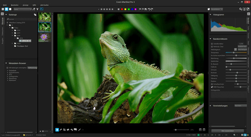Collapse the right panel arrow
The width and height of the screenshot is (251, 137).
point(248,14)
